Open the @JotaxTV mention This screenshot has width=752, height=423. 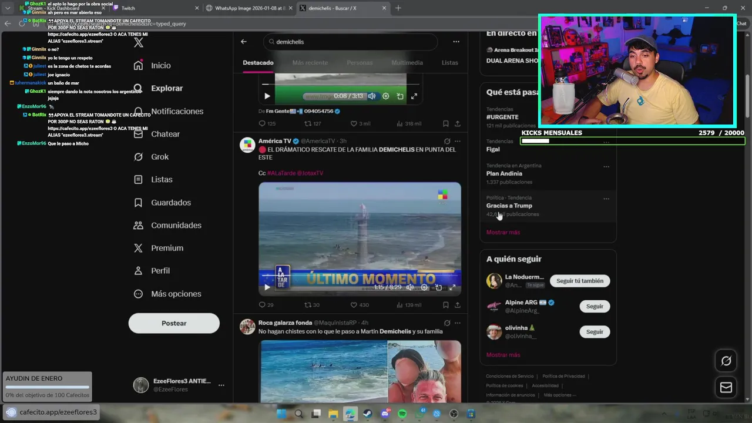tap(310, 173)
